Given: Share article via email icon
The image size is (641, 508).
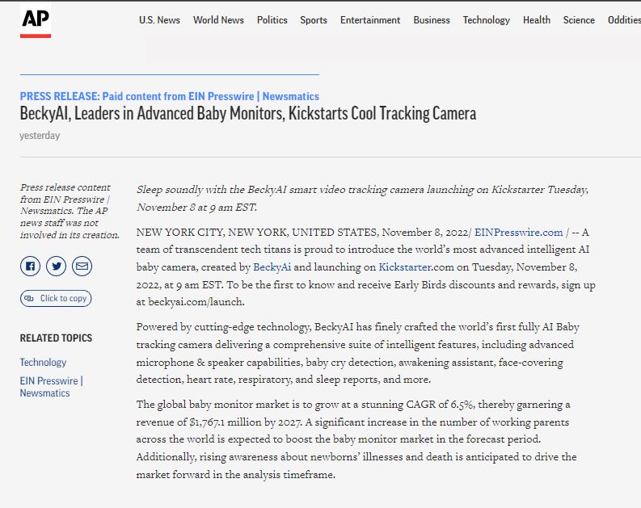Looking at the screenshot, I should pyautogui.click(x=82, y=267).
